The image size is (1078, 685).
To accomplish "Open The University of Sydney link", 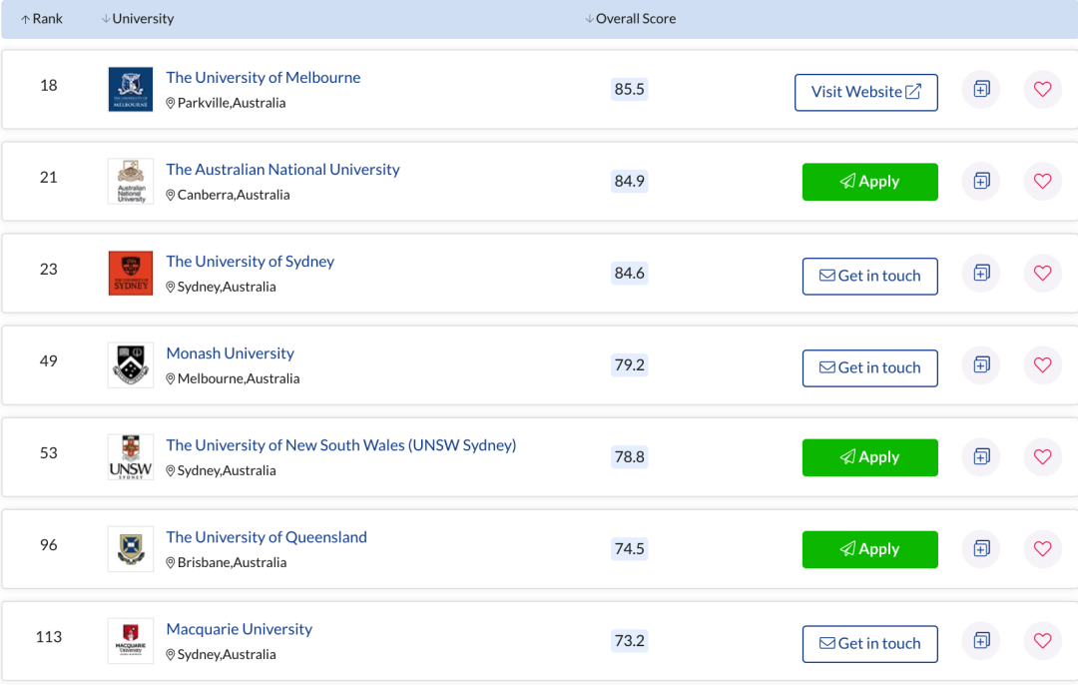I will point(250,262).
